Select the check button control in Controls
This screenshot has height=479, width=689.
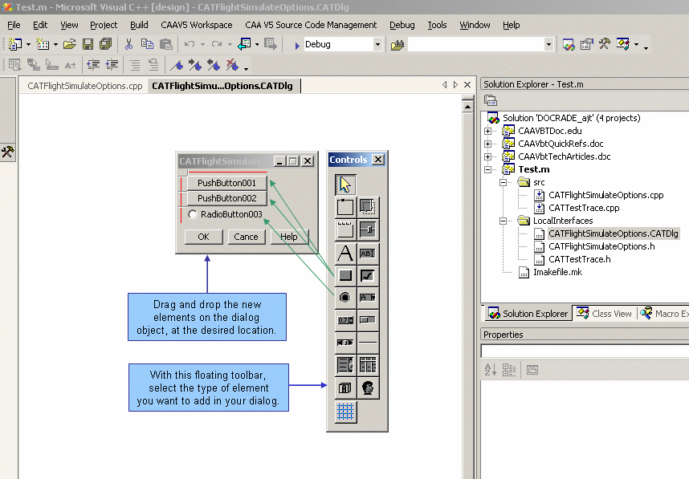[x=368, y=275]
